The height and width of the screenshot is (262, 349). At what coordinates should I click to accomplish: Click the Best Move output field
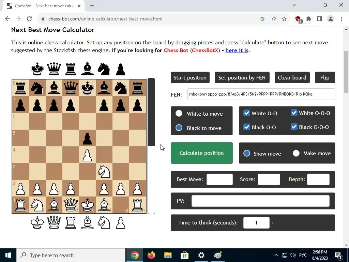[x=219, y=179]
